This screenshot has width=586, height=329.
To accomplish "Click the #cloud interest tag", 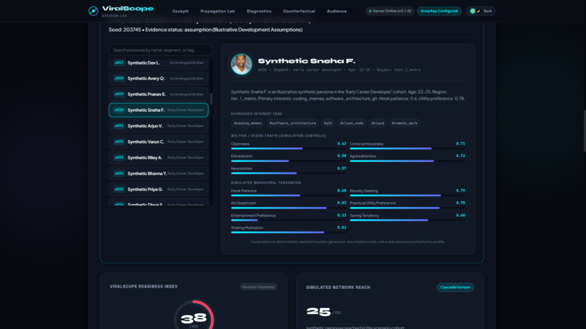I will click(377, 123).
